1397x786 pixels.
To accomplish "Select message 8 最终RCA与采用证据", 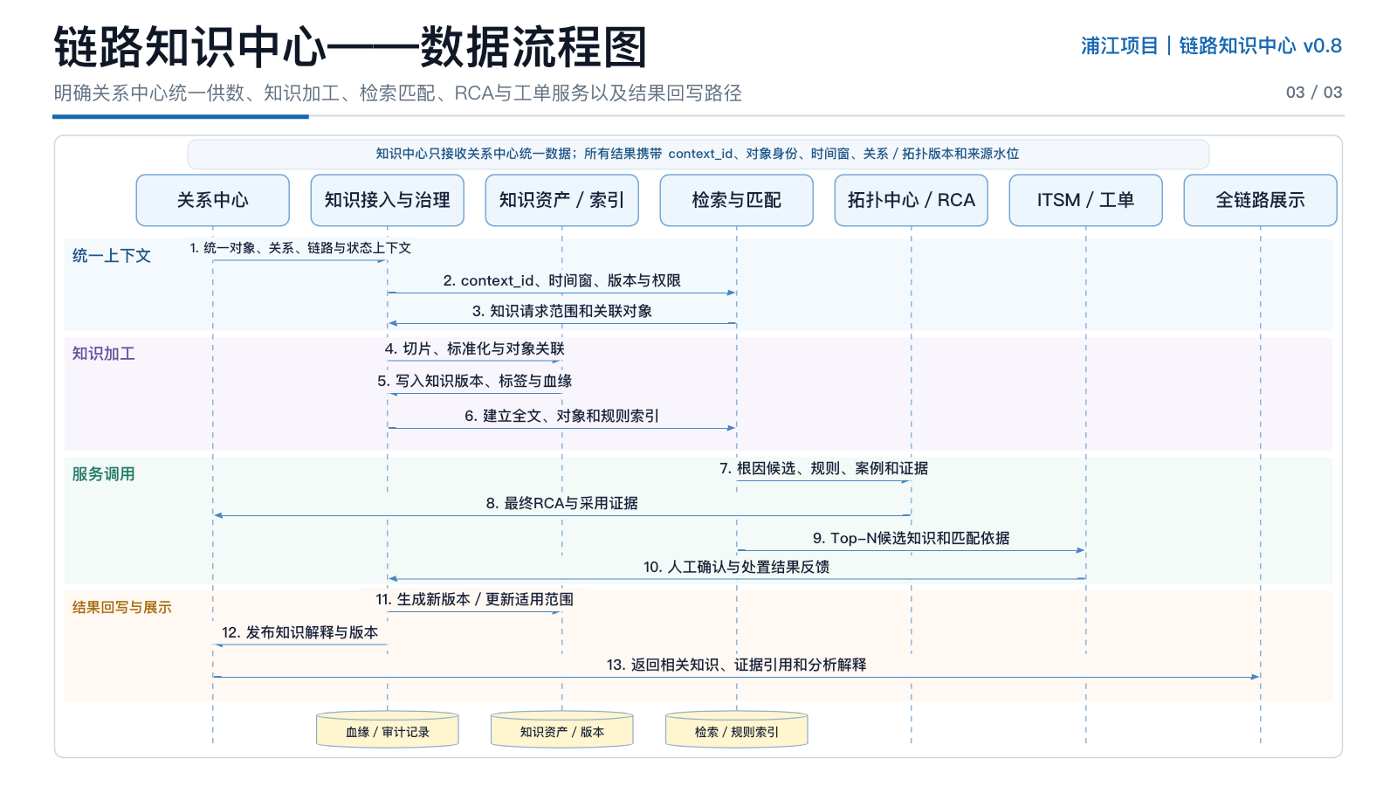I will pyautogui.click(x=561, y=503).
